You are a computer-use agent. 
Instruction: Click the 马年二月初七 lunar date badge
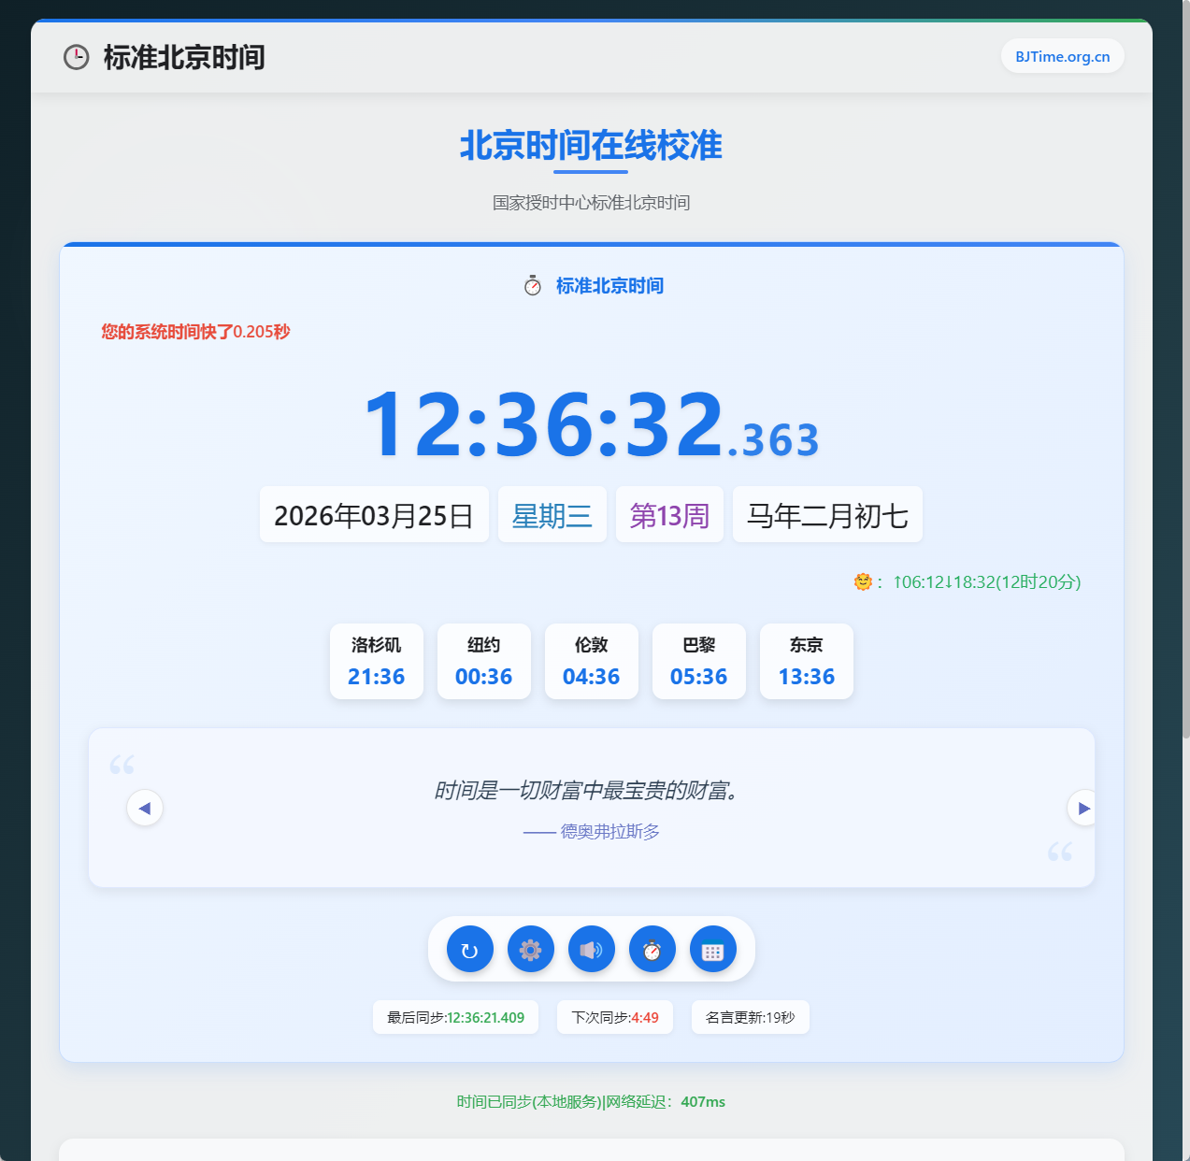click(826, 514)
